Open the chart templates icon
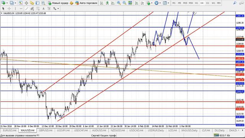The height and width of the screenshot is (138, 245). (165, 3)
